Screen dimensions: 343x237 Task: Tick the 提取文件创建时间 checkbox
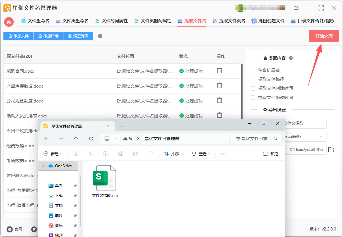click(253, 88)
